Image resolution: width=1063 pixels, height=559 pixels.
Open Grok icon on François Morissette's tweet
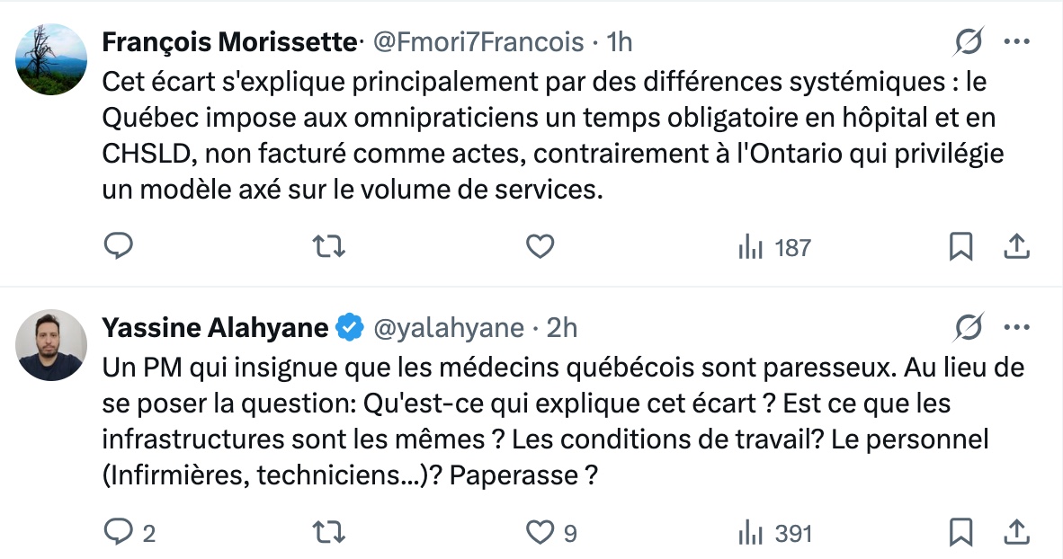[x=969, y=42]
